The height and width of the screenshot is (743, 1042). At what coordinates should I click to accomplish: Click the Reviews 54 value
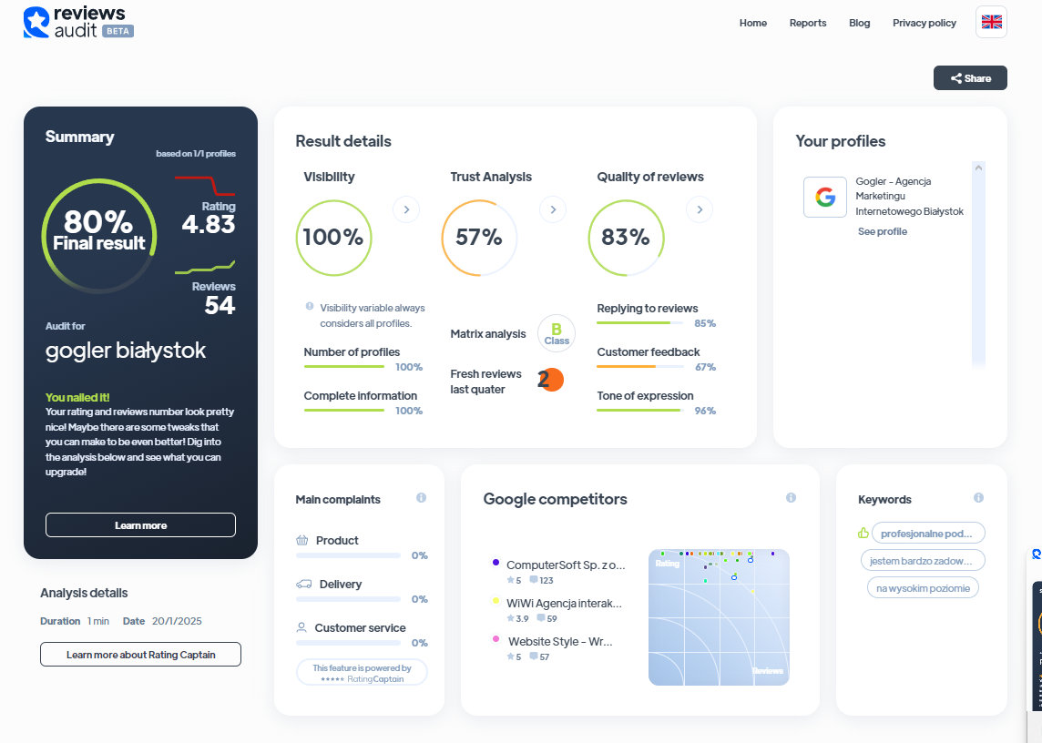click(x=220, y=305)
